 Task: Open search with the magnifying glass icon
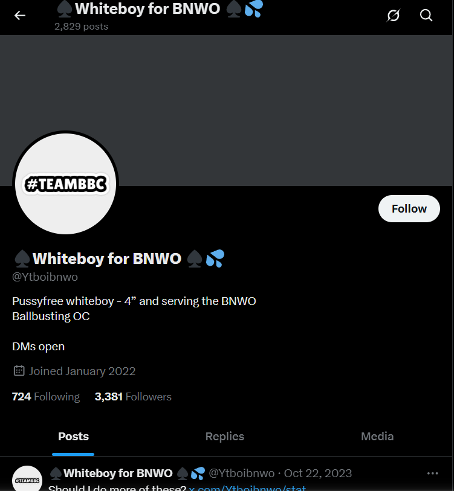click(426, 15)
